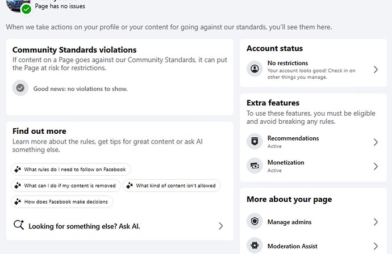Open the Monetization feature row

coord(313,166)
